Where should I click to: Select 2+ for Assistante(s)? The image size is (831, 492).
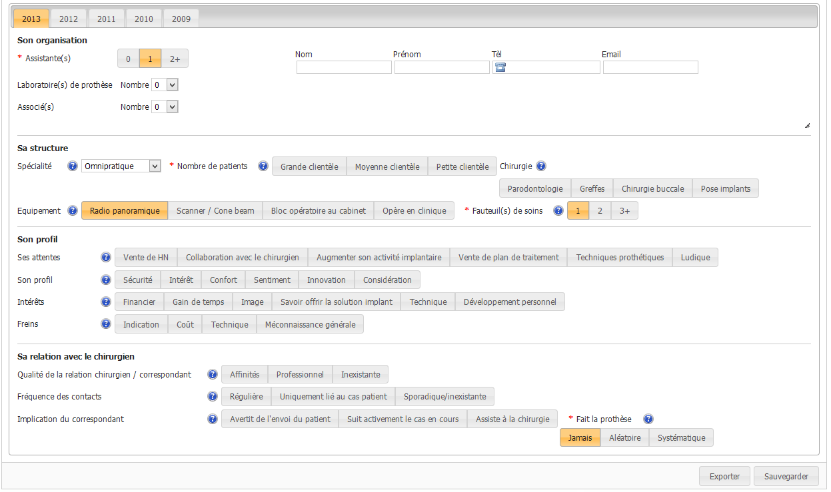[175, 59]
